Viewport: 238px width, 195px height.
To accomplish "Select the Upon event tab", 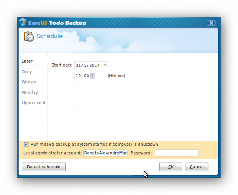I will [34, 103].
